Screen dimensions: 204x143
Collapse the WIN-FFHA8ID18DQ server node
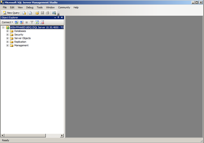pos(3,27)
